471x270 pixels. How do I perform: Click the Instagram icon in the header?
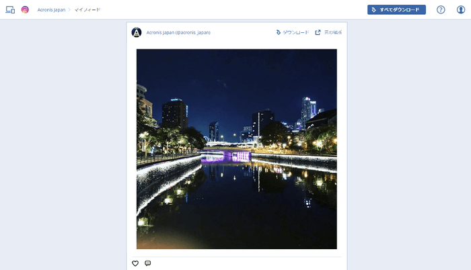[x=25, y=9]
